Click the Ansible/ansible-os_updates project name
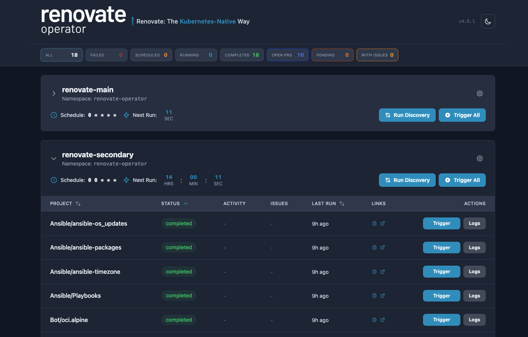Viewport: 528px width, 337px height. point(89,223)
